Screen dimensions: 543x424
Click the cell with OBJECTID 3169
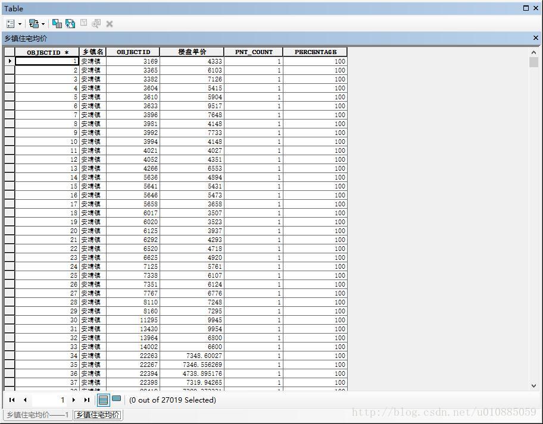pos(133,61)
